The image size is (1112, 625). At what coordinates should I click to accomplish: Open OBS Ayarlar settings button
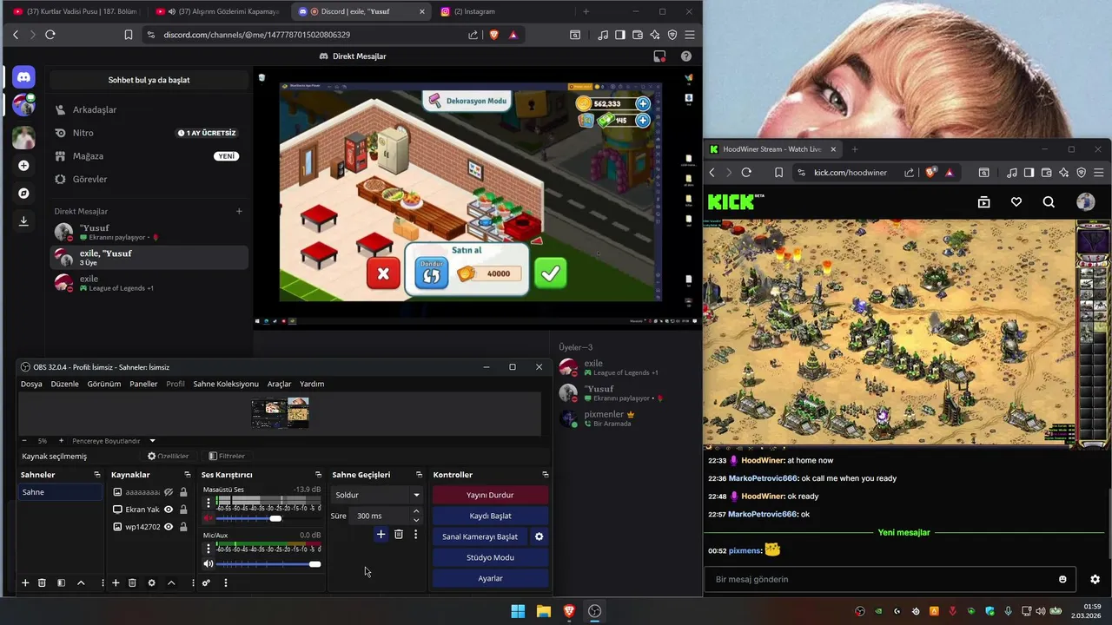(490, 578)
